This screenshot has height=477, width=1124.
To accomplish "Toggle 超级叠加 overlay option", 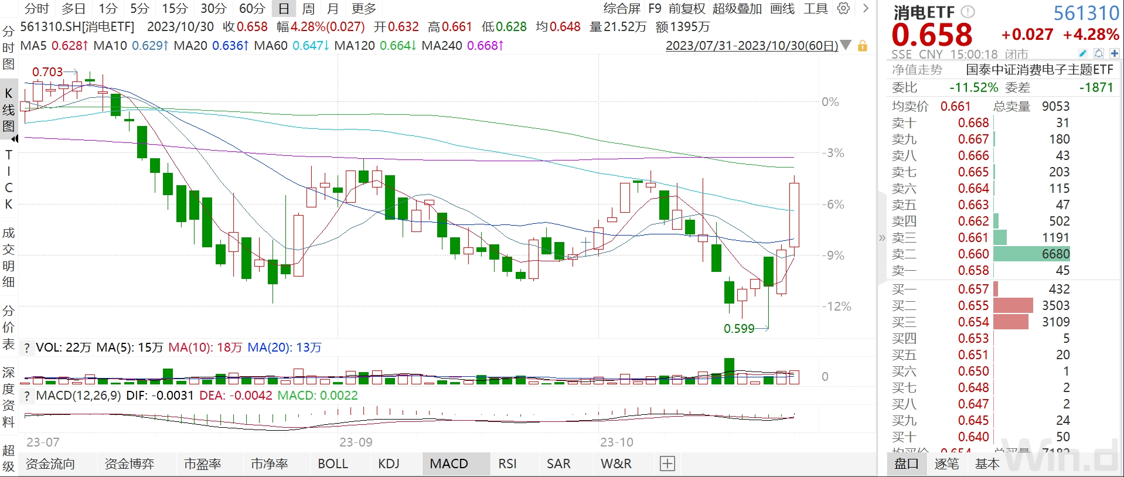I will pyautogui.click(x=737, y=8).
